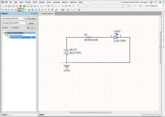Click the GND power port symbol
The width and height of the screenshot is (165, 117).
tap(67, 67)
